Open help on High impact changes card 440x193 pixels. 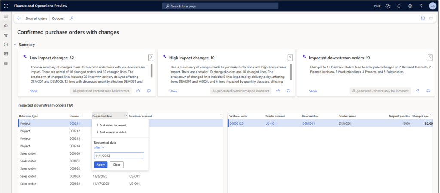point(290,58)
